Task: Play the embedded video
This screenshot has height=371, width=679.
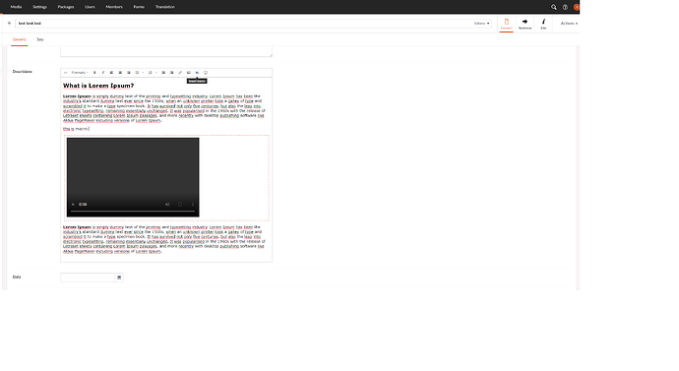Action: (x=73, y=205)
